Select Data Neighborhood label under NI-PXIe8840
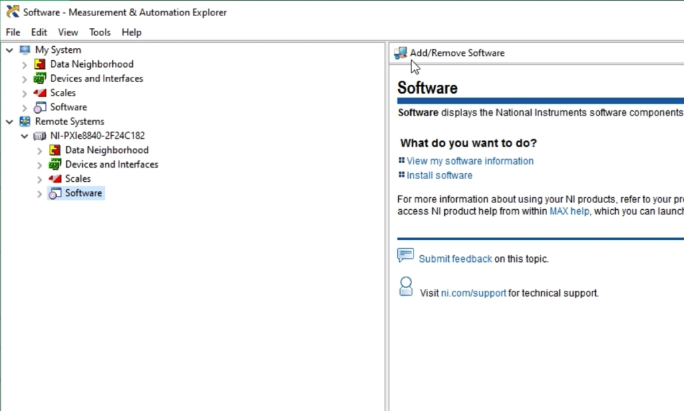Viewport: 684px width, 411px height. click(107, 150)
